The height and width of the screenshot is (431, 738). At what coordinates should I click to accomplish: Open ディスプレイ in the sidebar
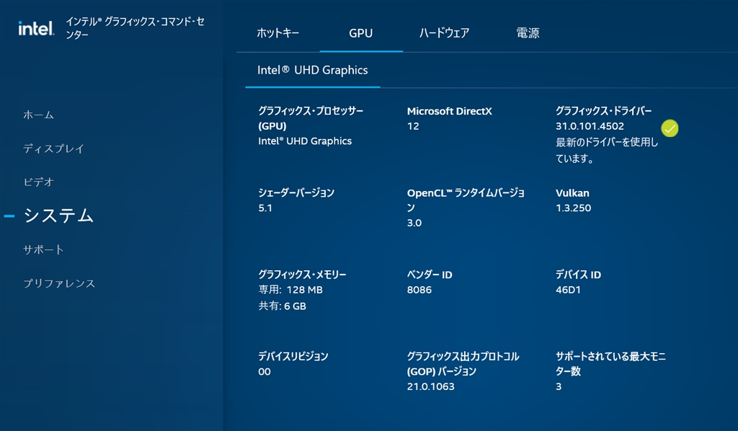pyautogui.click(x=53, y=148)
